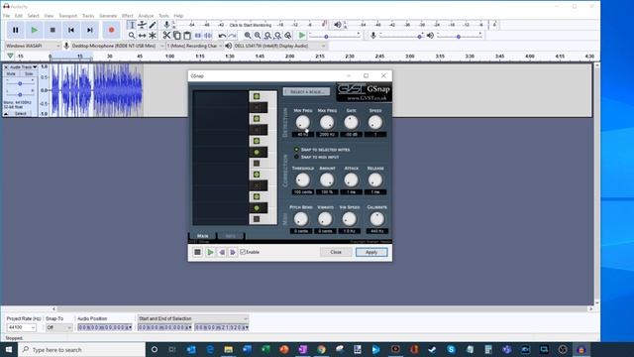Switch to GSnap Main tab

(x=202, y=236)
